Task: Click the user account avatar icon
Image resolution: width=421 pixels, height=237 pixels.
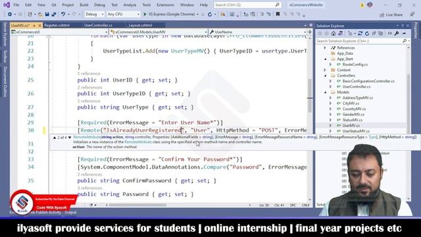Action: (370, 5)
